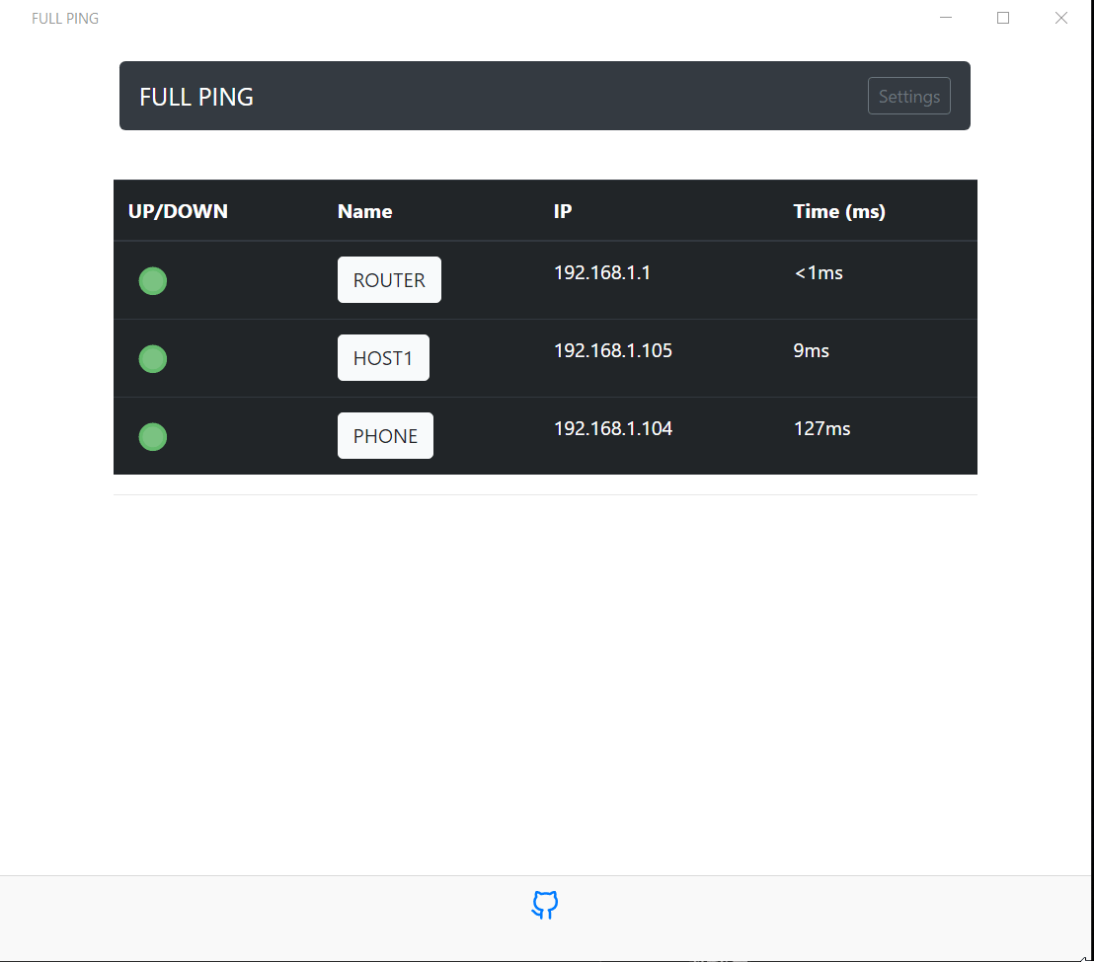Click the green status dot for HOST1
The width and height of the screenshot is (1094, 962).
153,358
